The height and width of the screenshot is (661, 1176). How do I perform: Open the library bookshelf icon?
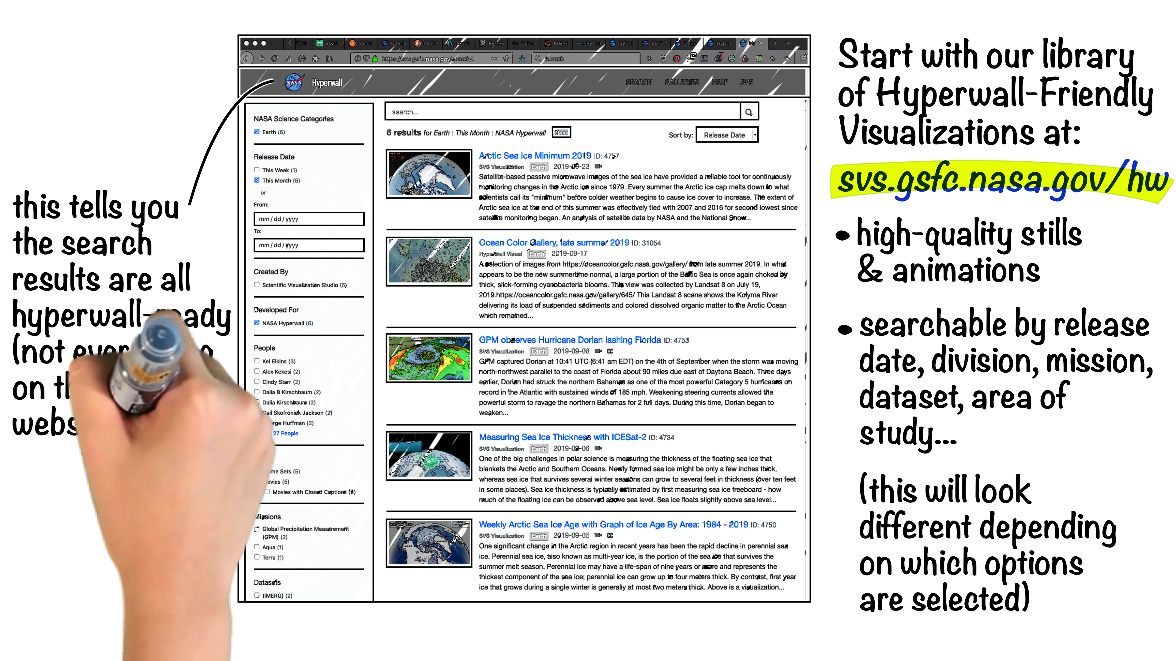(329, 58)
